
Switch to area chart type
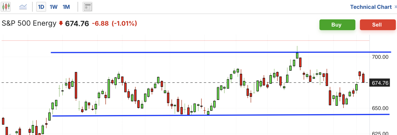23,7
